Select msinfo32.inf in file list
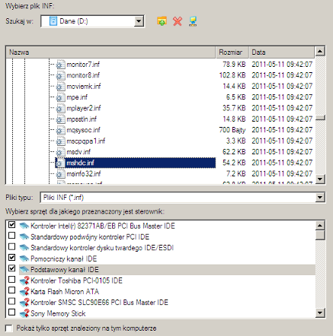The height and width of the screenshot is (336, 333). coord(84,173)
